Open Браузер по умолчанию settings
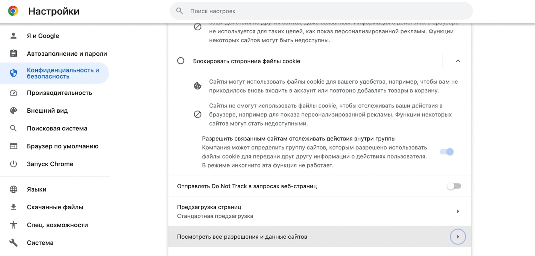Image resolution: width=535 pixels, height=256 pixels. coord(62,146)
